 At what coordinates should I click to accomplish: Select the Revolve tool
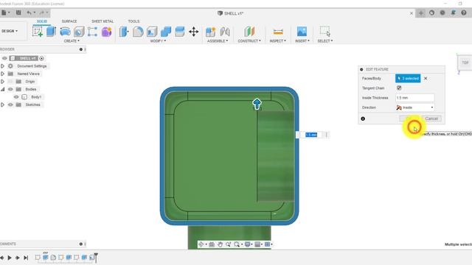65,32
